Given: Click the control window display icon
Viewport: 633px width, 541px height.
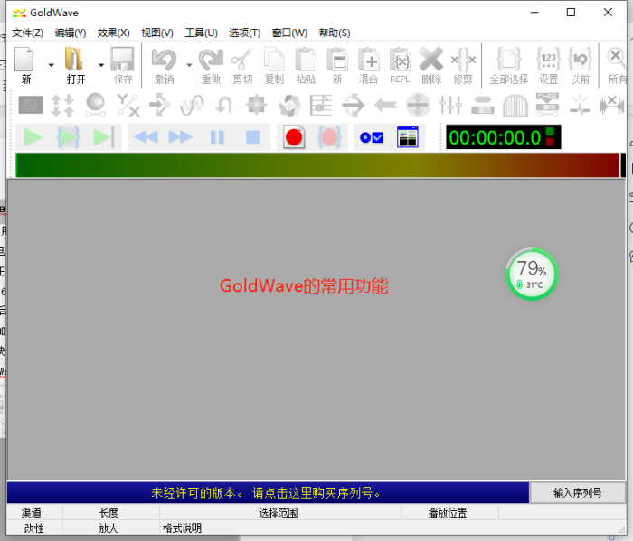Looking at the screenshot, I should point(408,137).
